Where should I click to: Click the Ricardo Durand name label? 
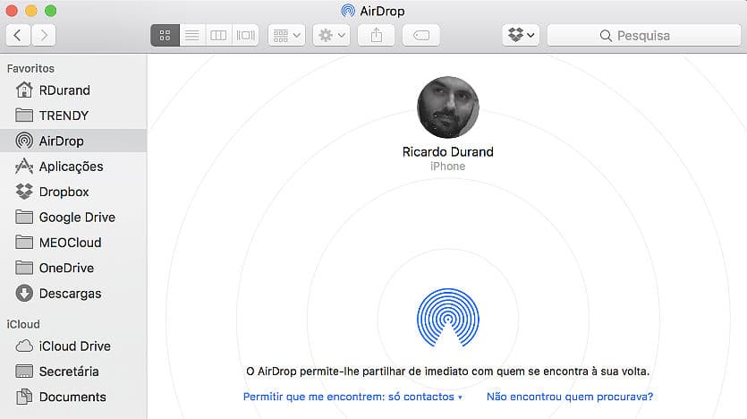(x=448, y=151)
